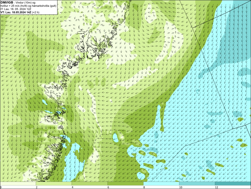
Task: Click the legend scale label '0'
Action: [x=1, y=187]
